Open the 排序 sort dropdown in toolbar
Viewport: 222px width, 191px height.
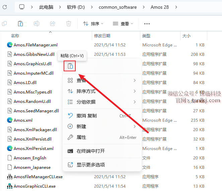pos(93,24)
